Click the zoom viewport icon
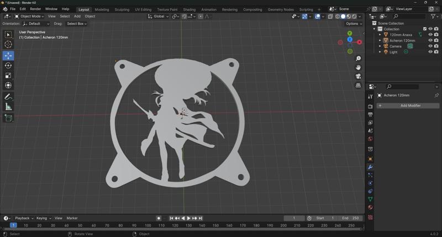 (x=358, y=58)
